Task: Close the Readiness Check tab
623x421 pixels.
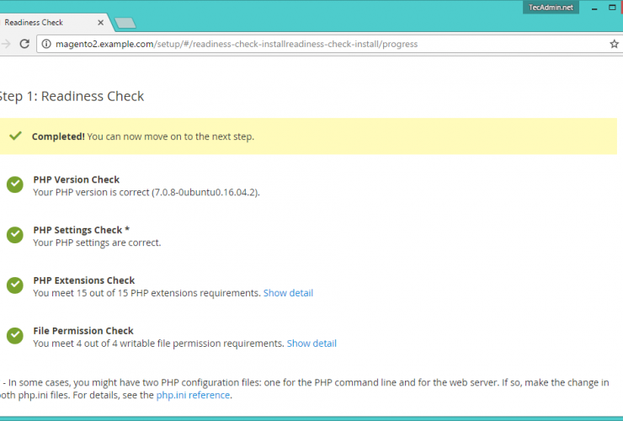Action: tap(100, 23)
